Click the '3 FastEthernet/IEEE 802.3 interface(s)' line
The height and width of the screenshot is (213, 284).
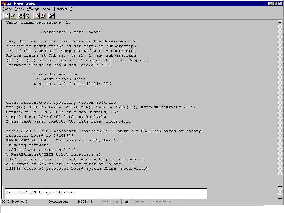coord(53,154)
